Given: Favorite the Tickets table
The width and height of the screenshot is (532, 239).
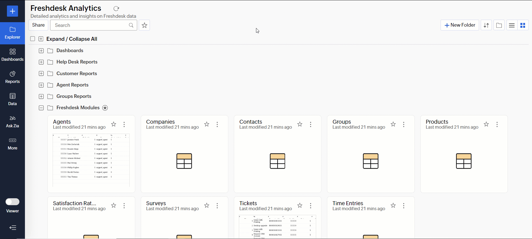Looking at the screenshot, I should tap(300, 205).
